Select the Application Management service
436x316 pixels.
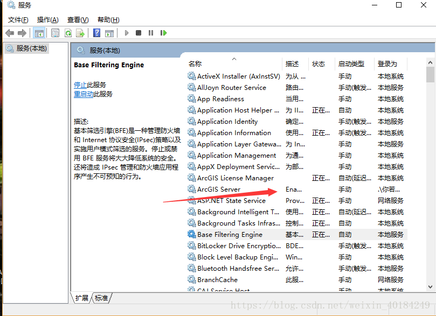point(297,156)
